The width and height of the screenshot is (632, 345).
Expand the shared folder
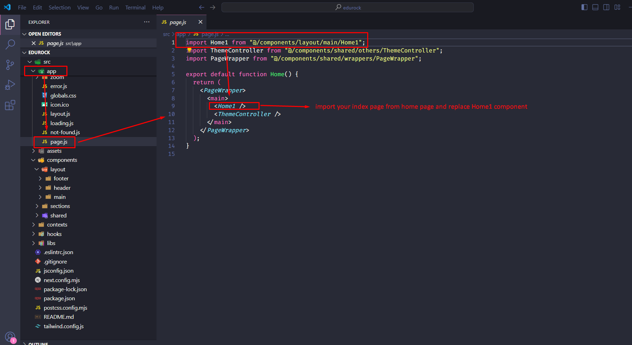point(37,215)
